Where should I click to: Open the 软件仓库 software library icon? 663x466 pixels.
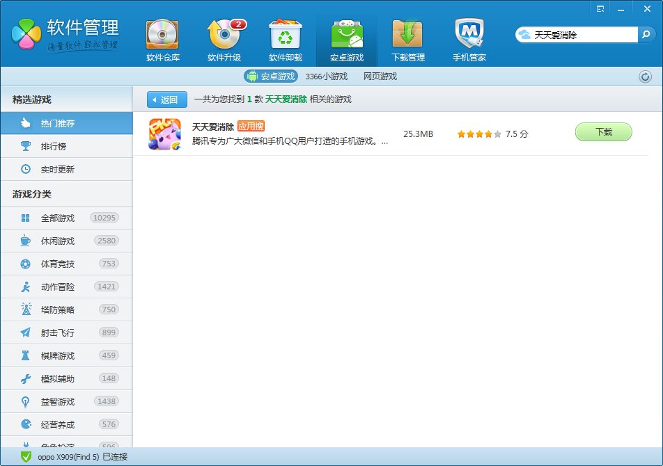(x=162, y=35)
